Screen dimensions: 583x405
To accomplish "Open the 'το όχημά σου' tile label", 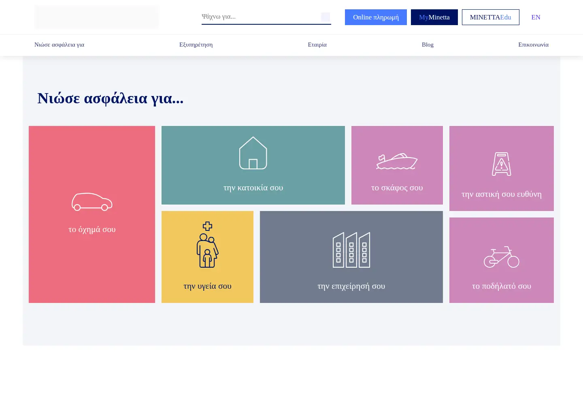I will (x=92, y=229).
